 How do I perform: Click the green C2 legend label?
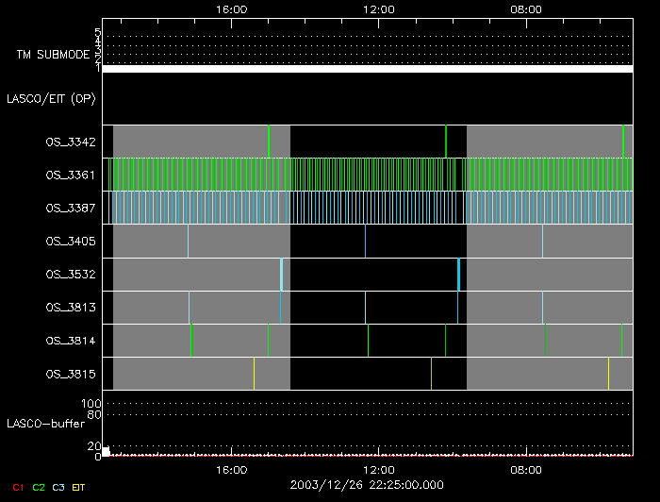pos(39,486)
